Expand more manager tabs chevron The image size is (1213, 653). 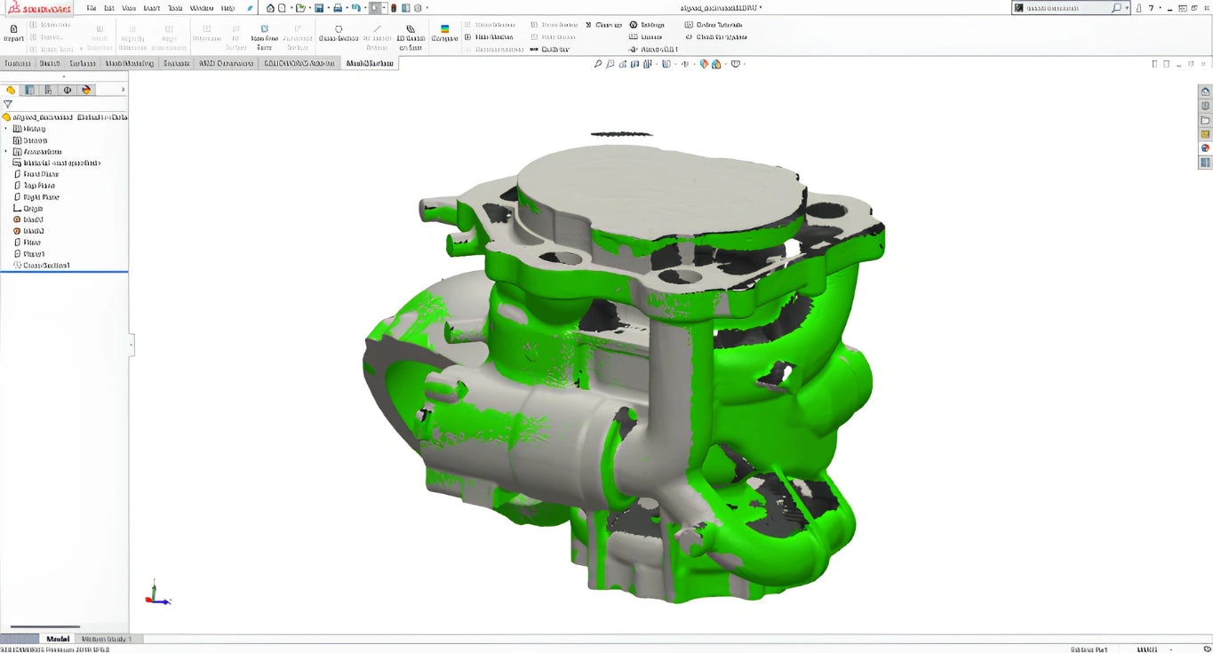[123, 90]
